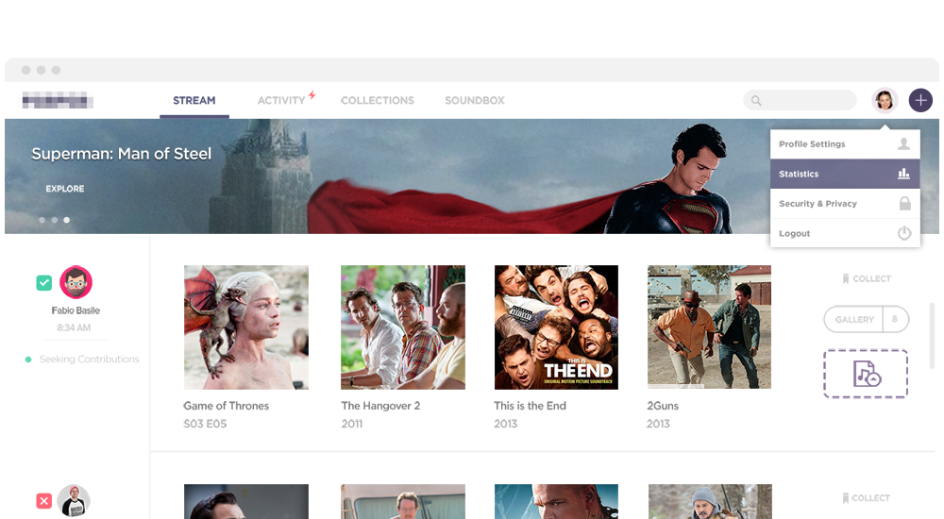Click the lock icon beside Security & Privacy
The width and height of the screenshot is (944, 519).
pyautogui.click(x=904, y=204)
